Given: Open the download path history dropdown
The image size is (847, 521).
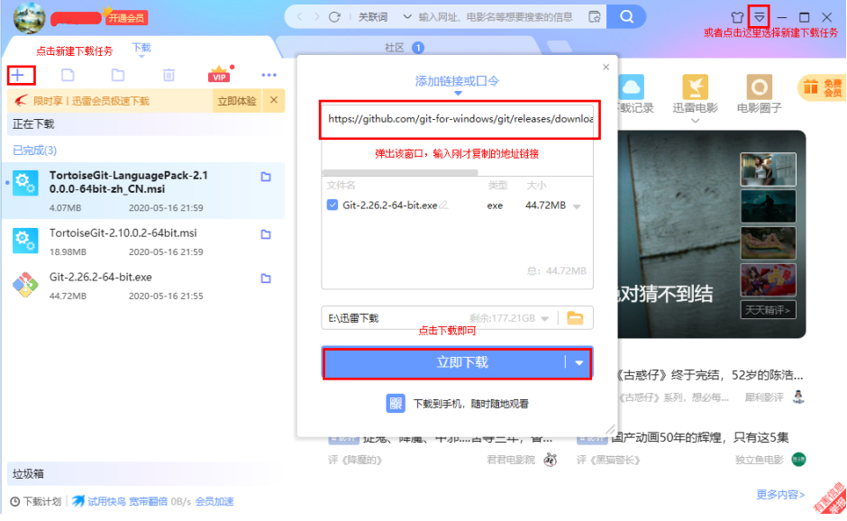Looking at the screenshot, I should click(544, 319).
